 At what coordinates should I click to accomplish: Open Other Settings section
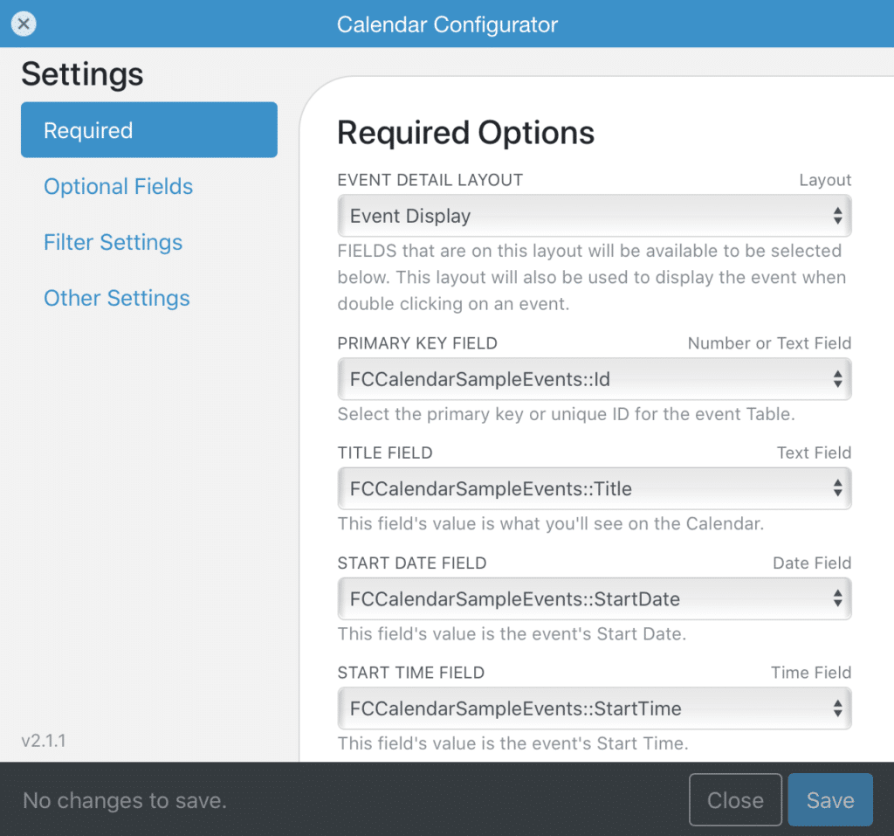(x=117, y=298)
